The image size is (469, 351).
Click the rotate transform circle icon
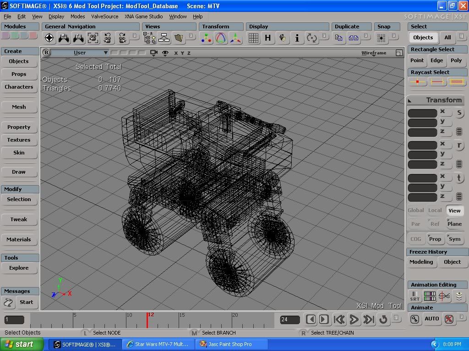click(221, 38)
